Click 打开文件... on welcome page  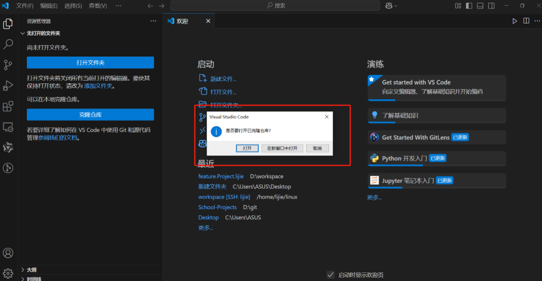pyautogui.click(x=223, y=93)
